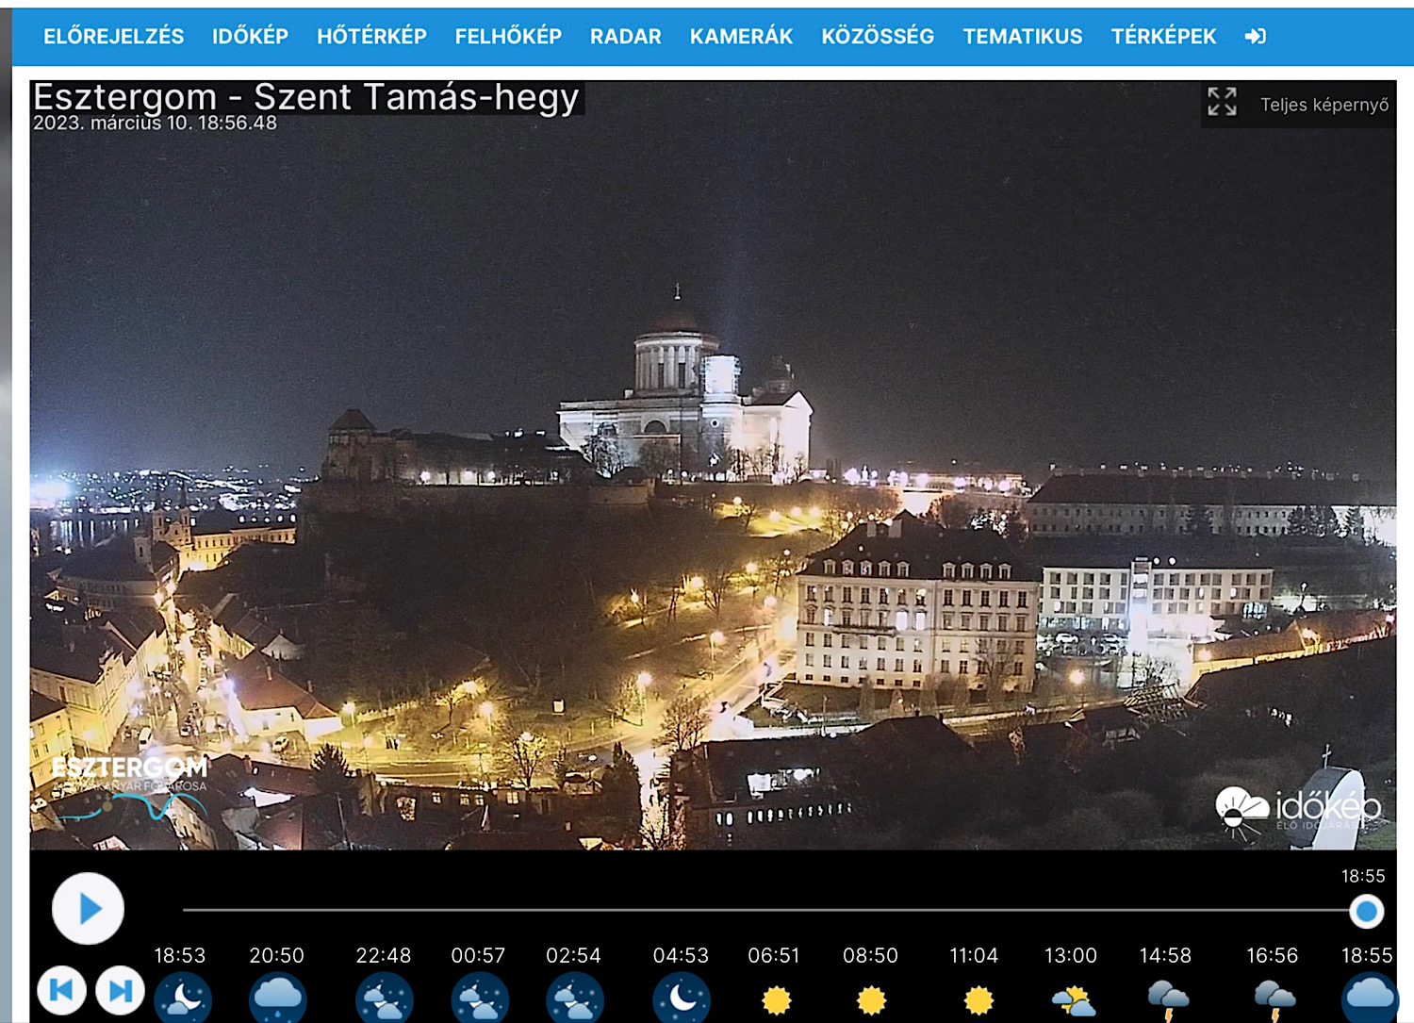1414x1023 pixels.
Task: Click the Teljes képernyő text button
Action: [x=1324, y=105]
